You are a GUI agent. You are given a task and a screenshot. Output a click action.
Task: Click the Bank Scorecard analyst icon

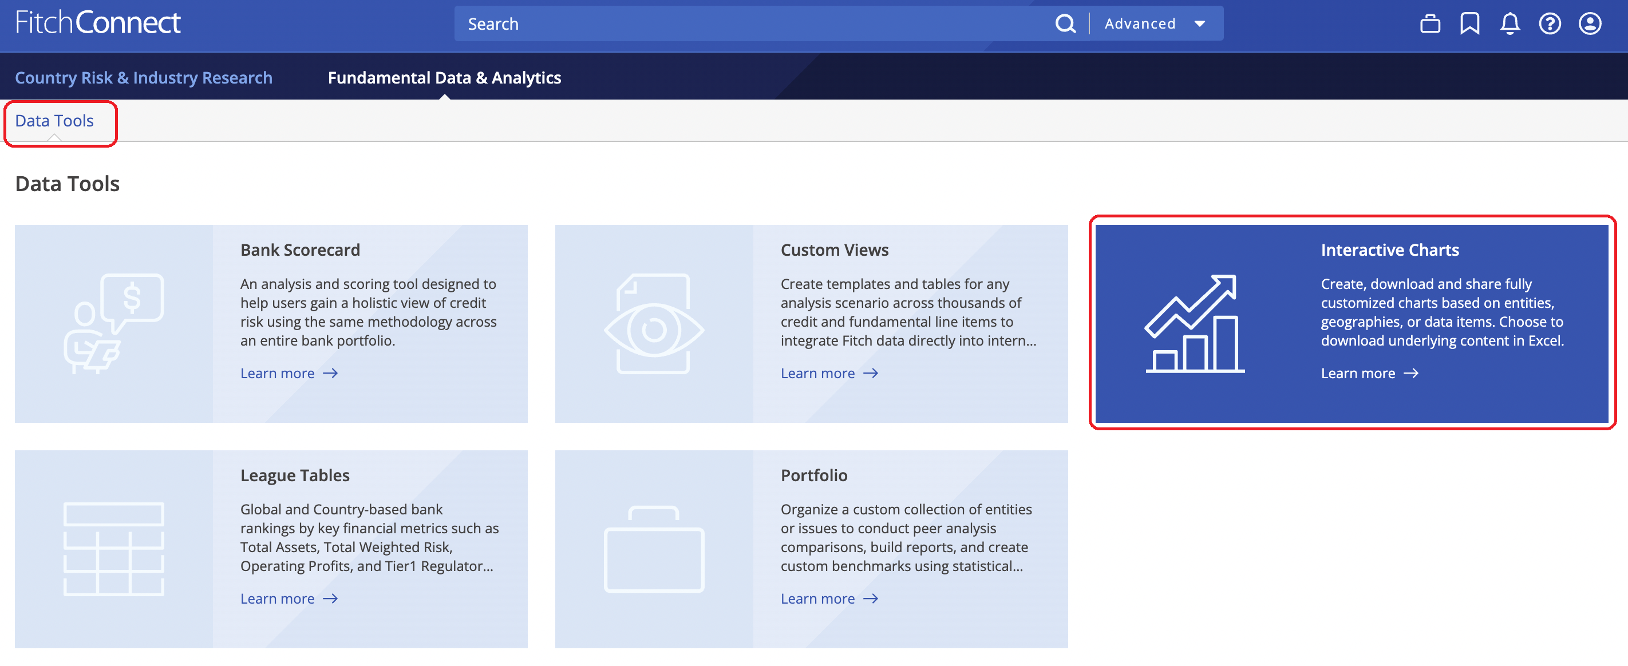pos(114,323)
